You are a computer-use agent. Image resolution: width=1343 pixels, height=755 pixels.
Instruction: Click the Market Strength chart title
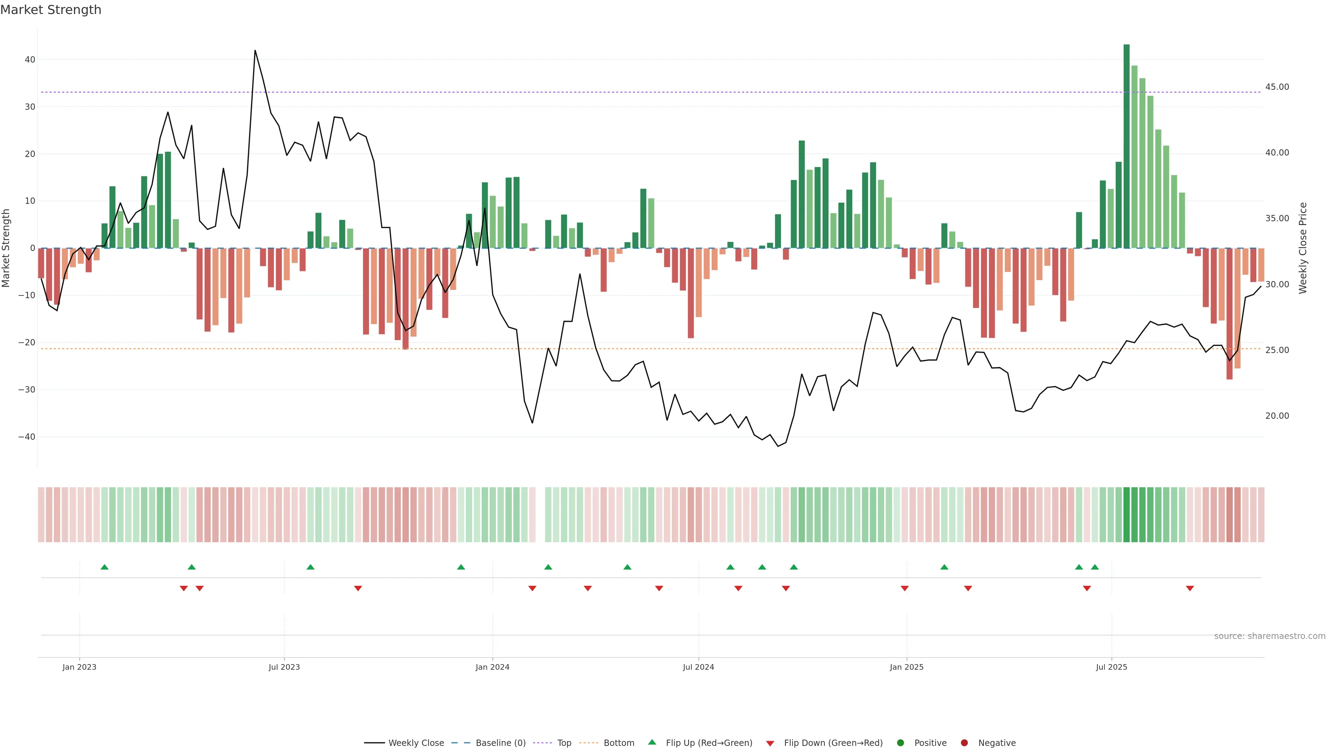point(51,10)
